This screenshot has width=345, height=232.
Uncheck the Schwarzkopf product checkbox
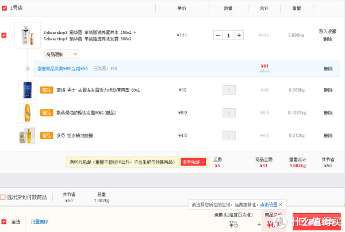point(4,35)
